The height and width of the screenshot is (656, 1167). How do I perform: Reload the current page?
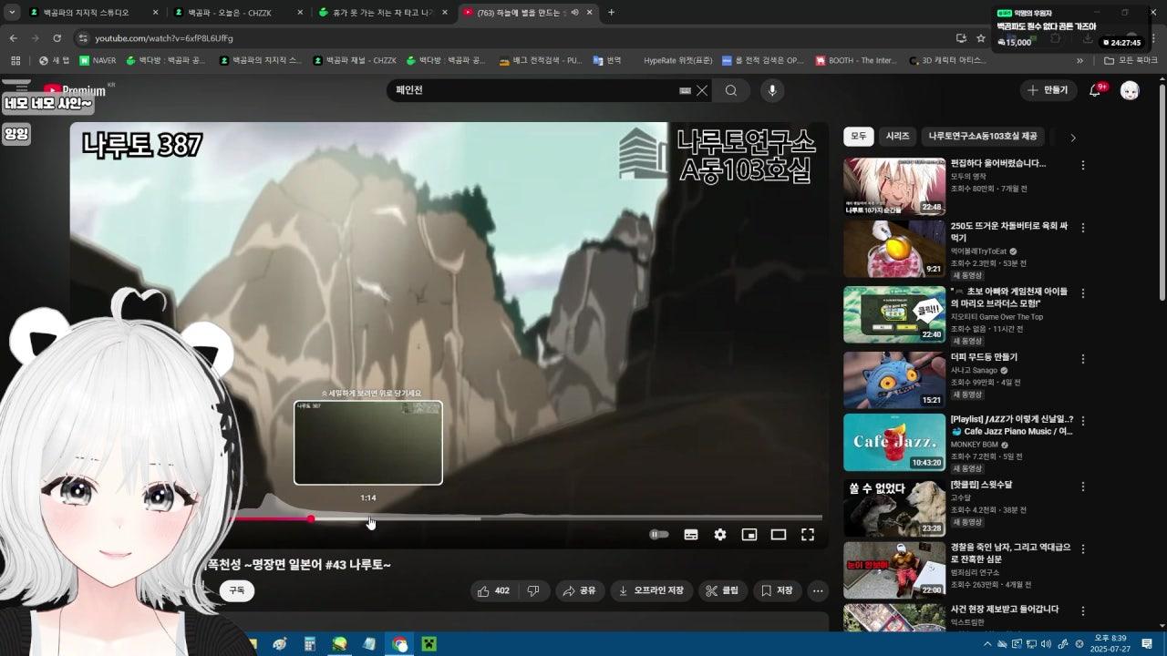pos(57,38)
